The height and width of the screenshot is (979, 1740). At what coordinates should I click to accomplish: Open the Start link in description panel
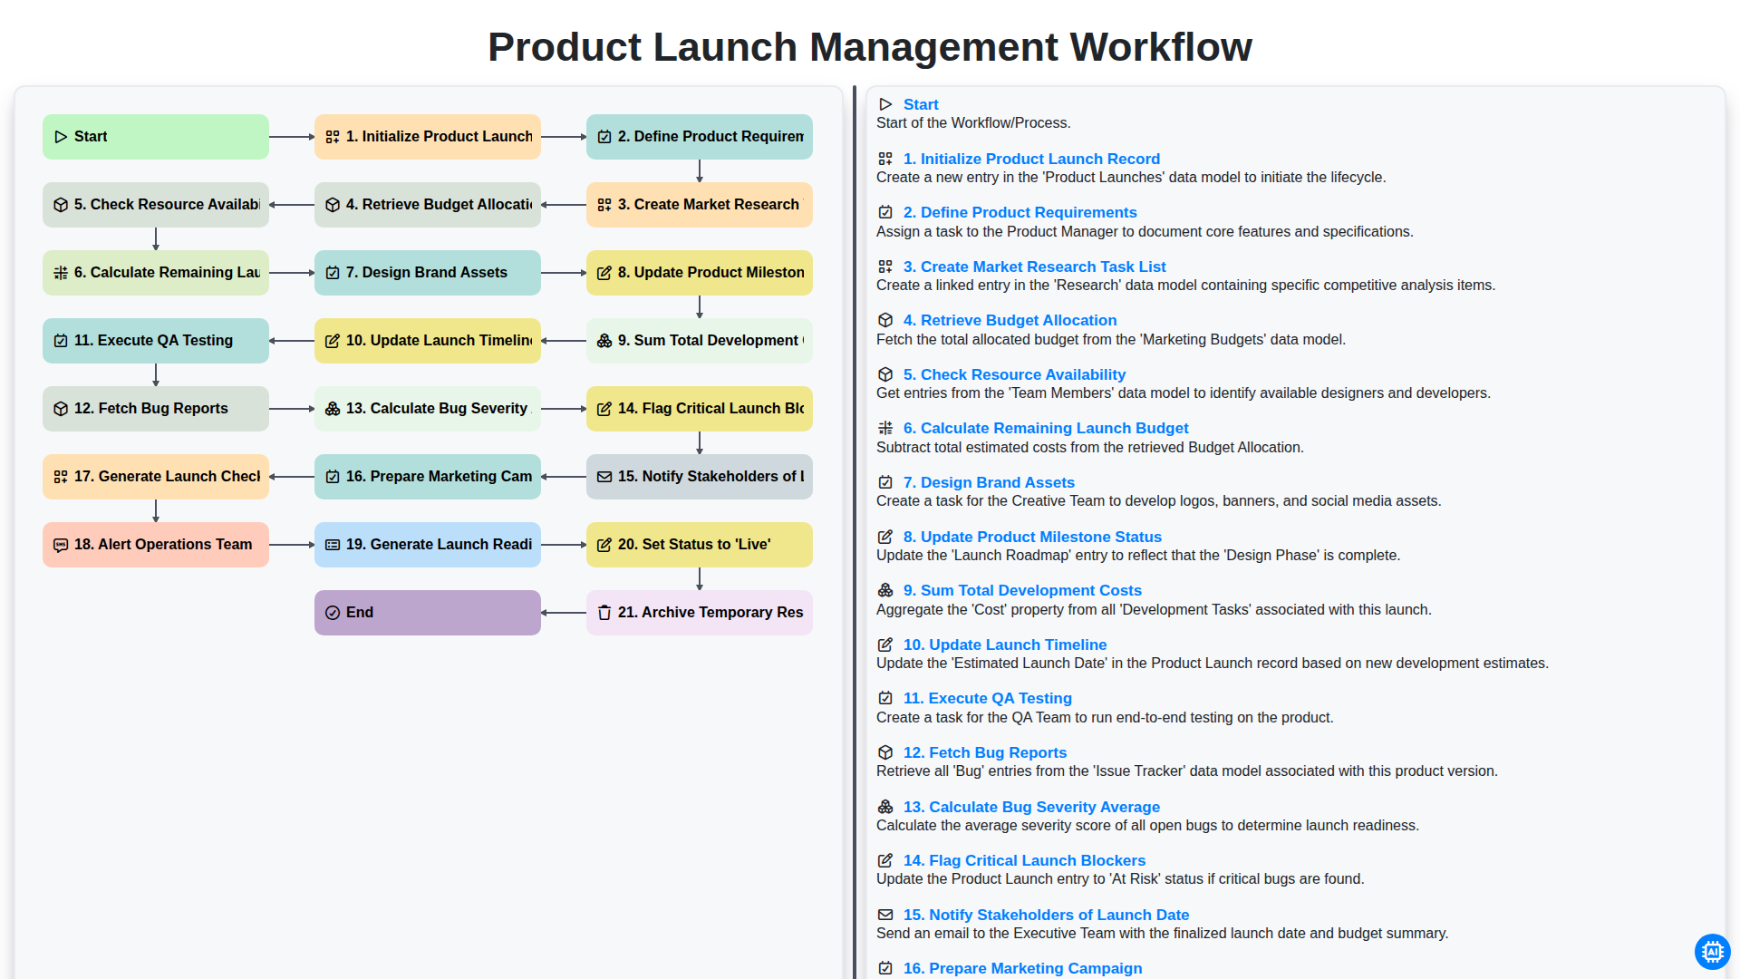point(921,104)
